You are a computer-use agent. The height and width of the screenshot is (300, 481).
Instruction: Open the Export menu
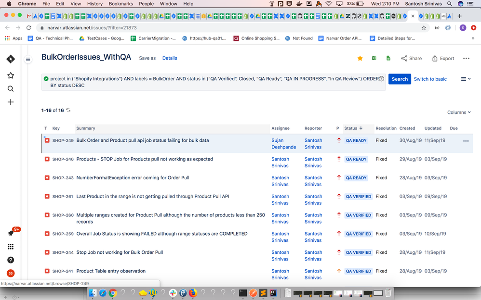[x=443, y=58]
